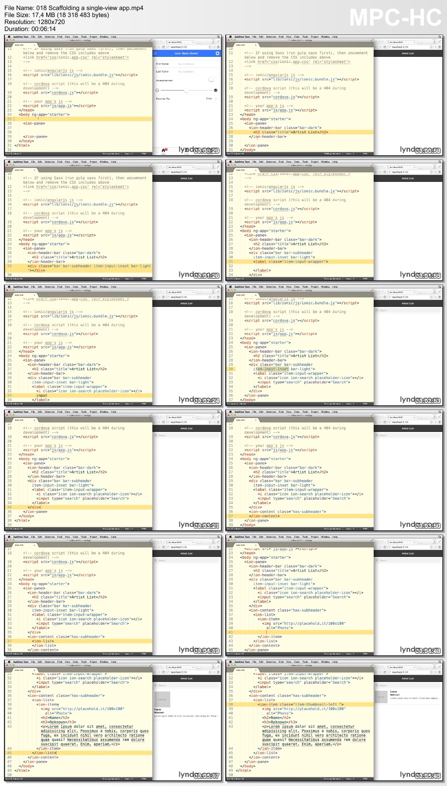Viewport: 447px width, 786px height.
Task: Click the slider knob in the 00:00:29 frame
Action: click(186, 90)
